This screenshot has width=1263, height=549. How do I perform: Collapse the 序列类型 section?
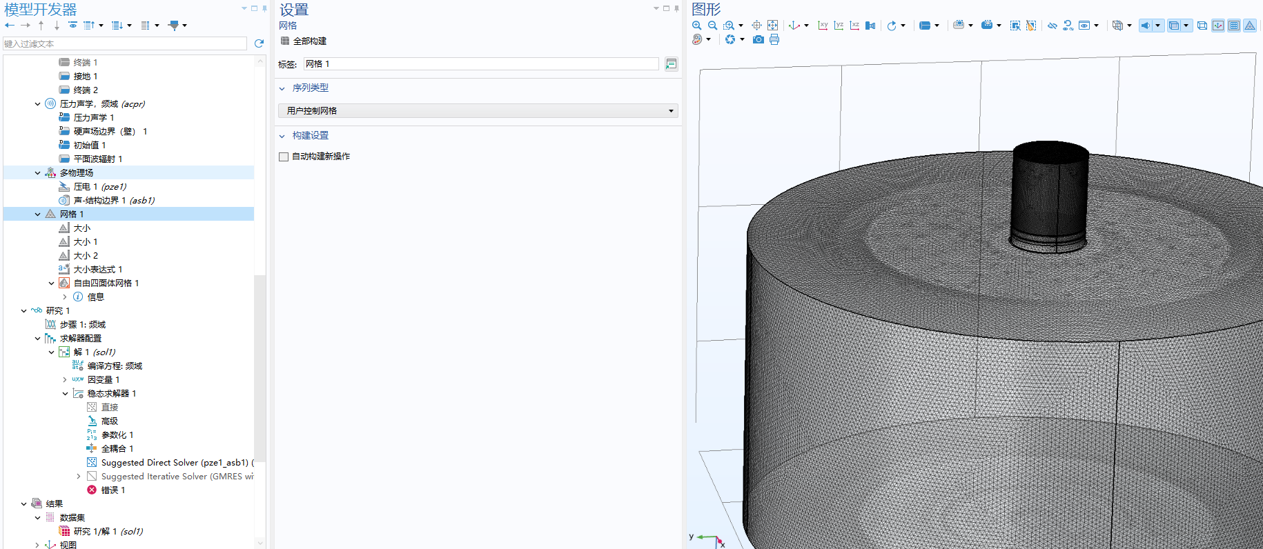tap(282, 88)
